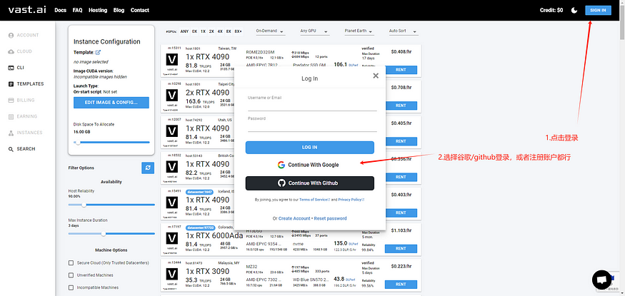625x296 pixels.
Task: Click the Template edit pencil icon
Action: [x=98, y=52]
